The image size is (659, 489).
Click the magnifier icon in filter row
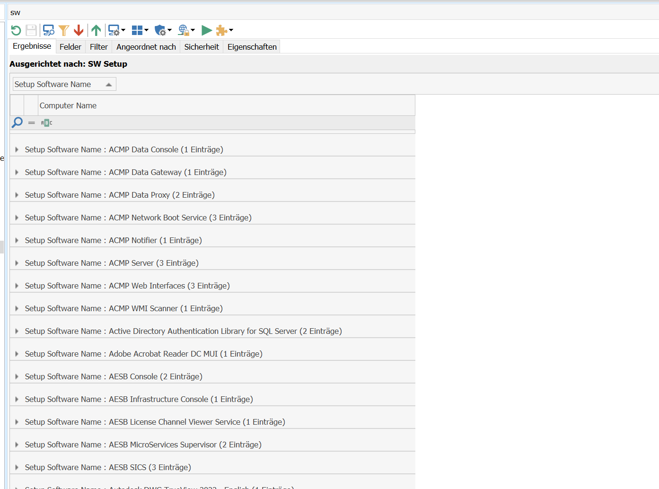[x=17, y=122]
